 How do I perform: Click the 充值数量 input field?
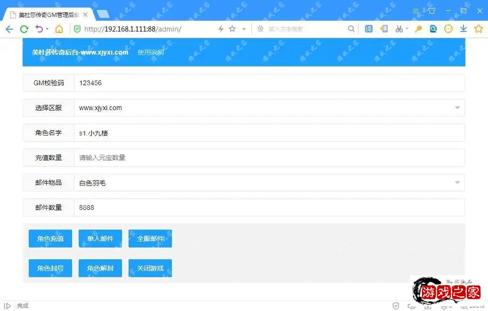point(268,158)
